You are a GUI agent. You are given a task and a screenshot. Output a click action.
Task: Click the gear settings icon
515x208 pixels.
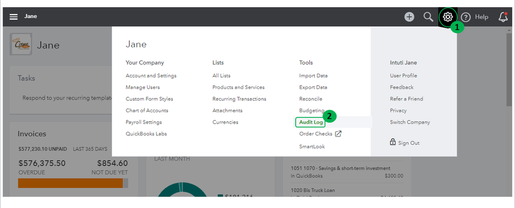pos(447,16)
